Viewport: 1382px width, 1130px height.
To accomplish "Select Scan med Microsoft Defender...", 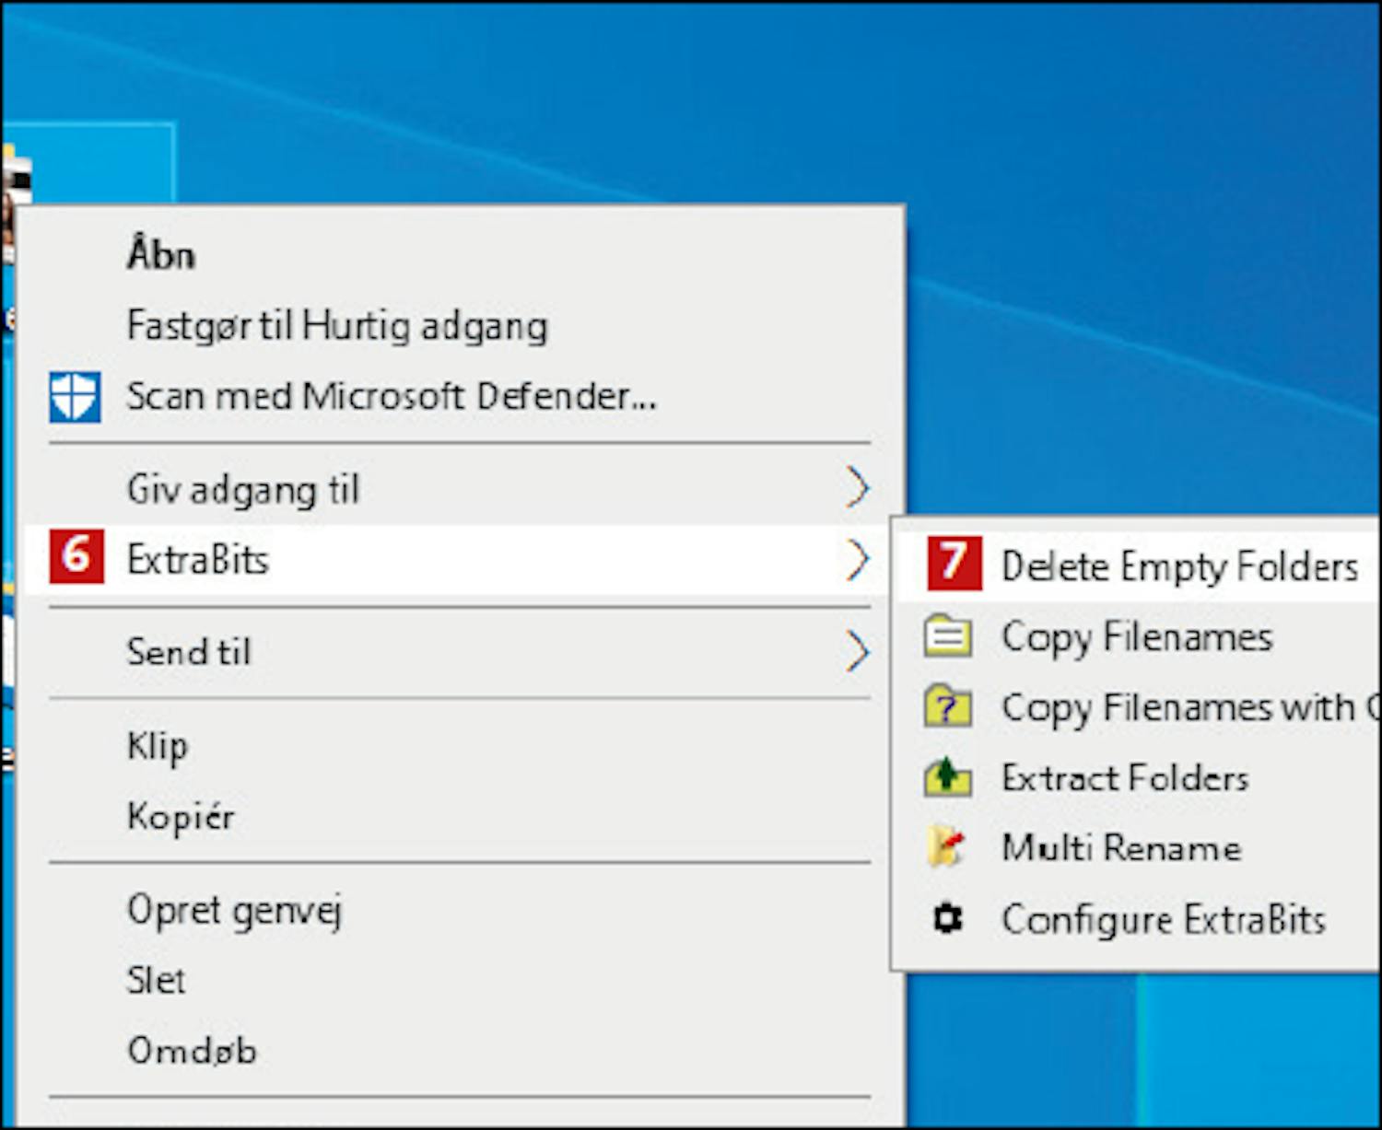I will coord(392,397).
